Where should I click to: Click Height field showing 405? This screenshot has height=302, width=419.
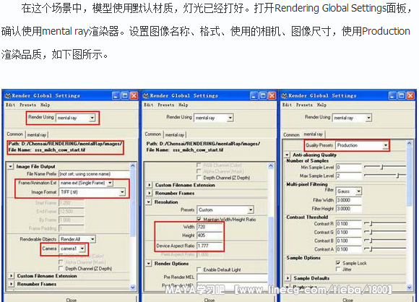tap(209, 236)
